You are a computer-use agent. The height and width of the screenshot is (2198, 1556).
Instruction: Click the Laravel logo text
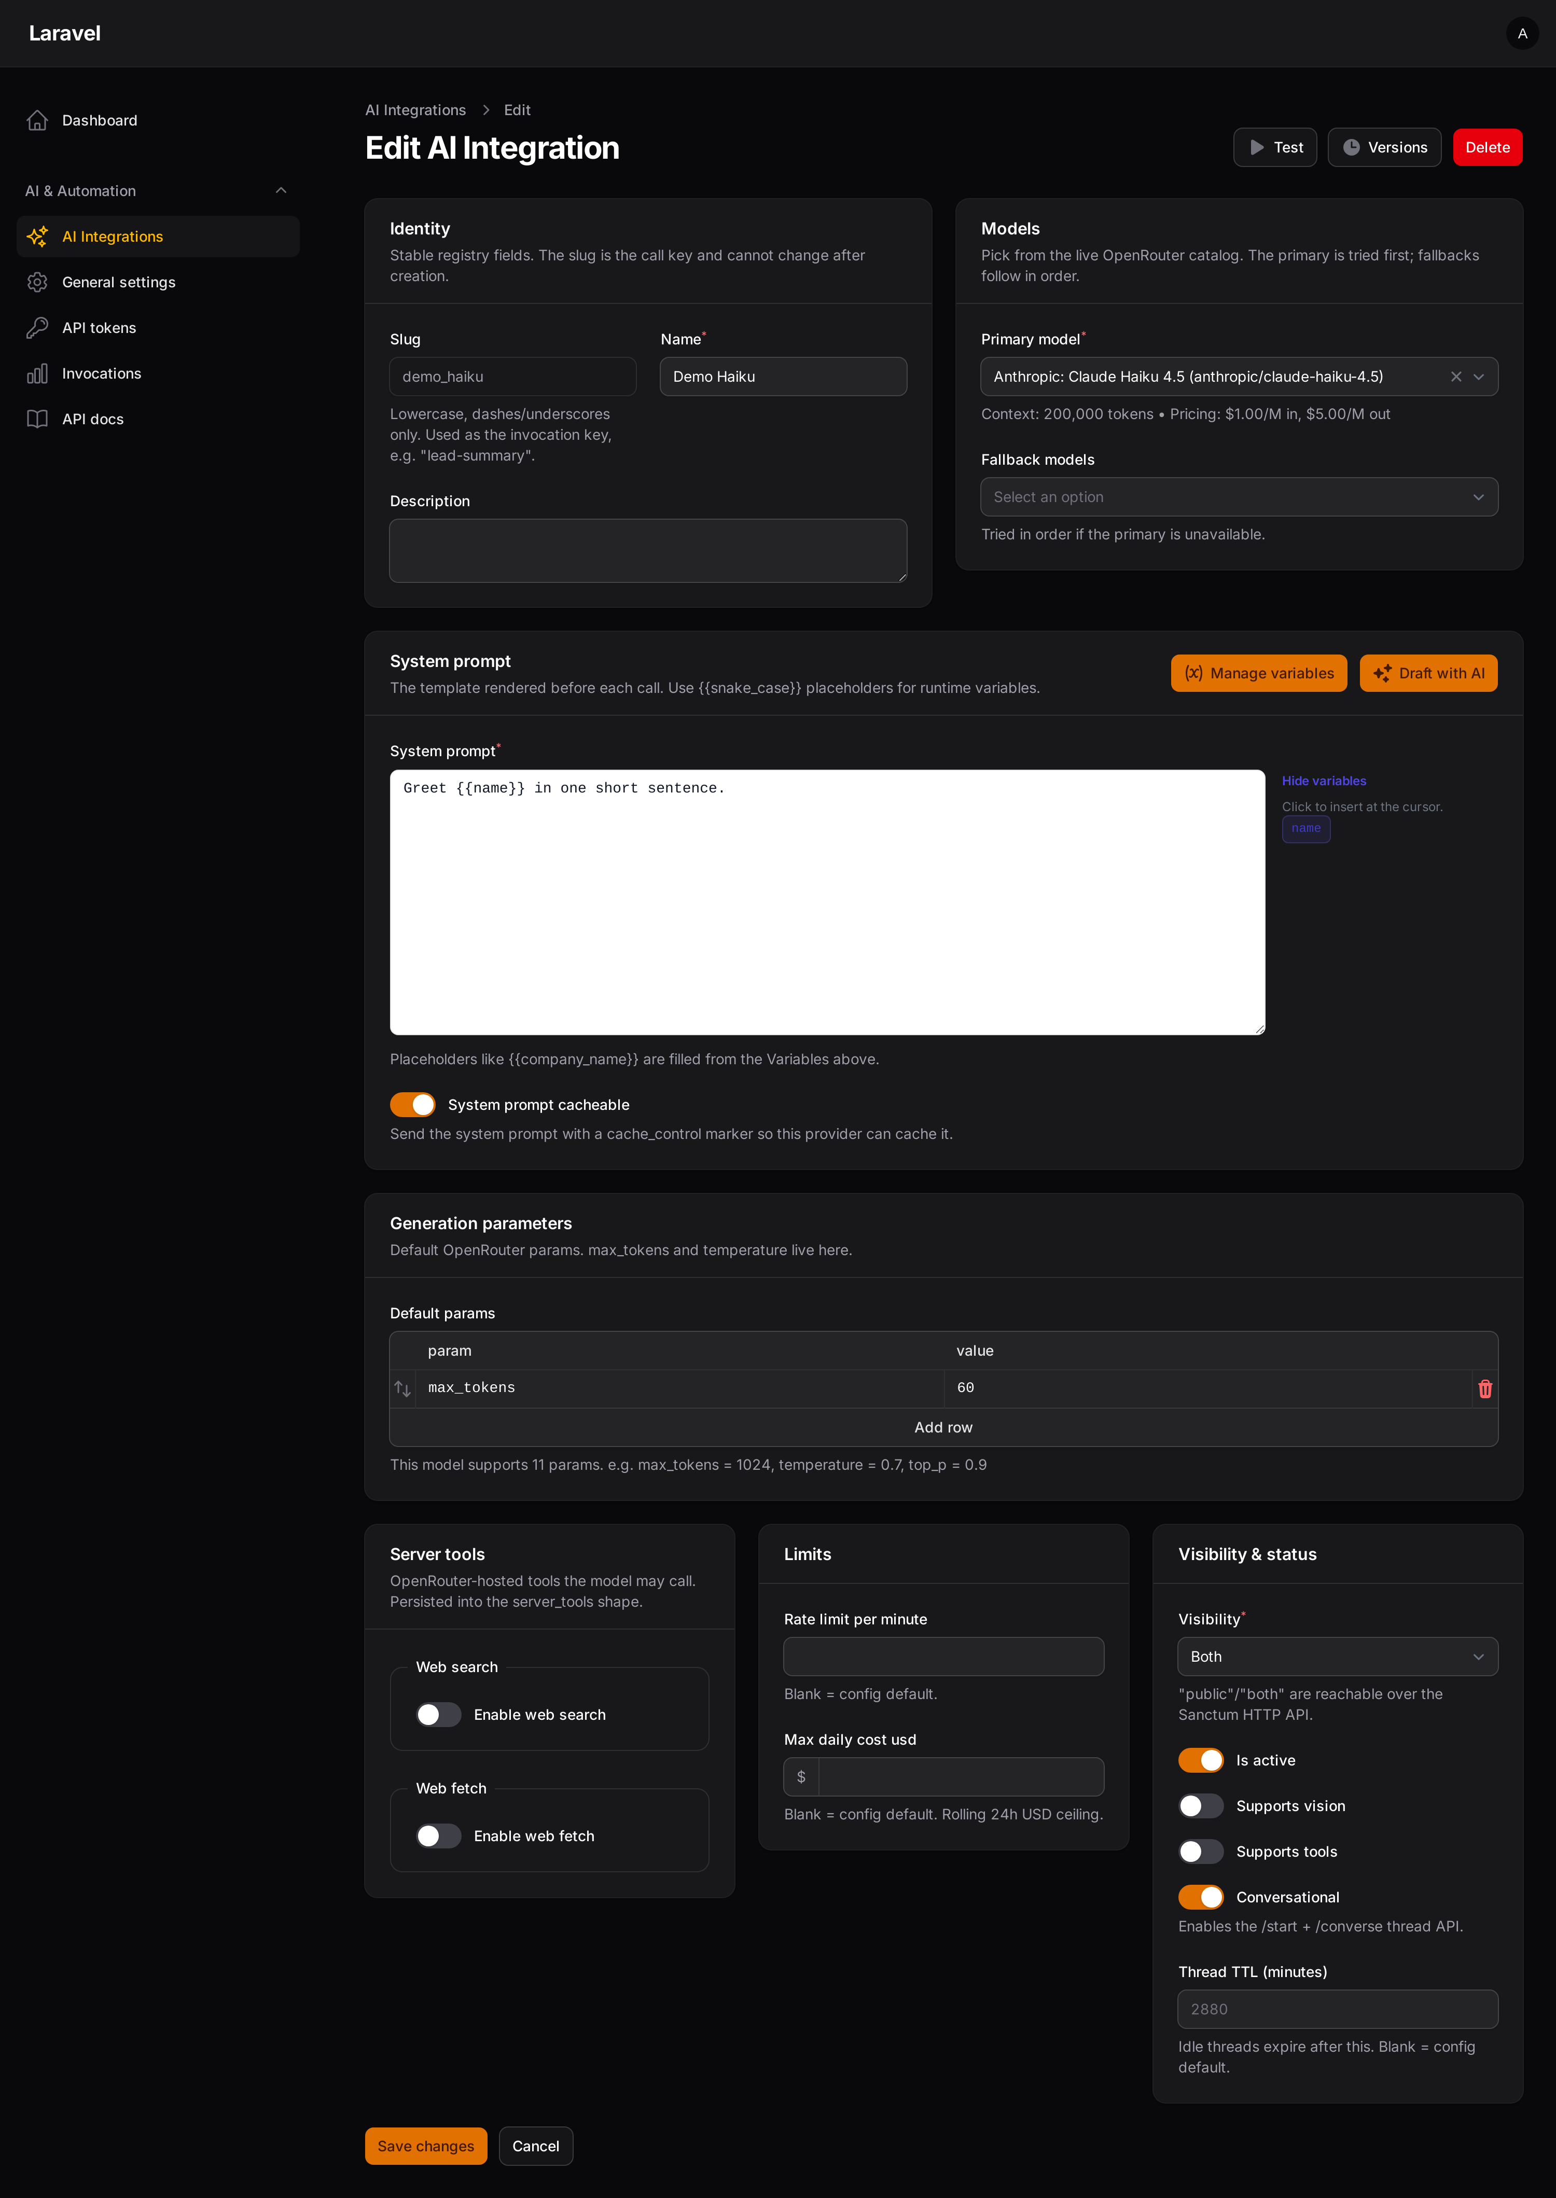64,34
